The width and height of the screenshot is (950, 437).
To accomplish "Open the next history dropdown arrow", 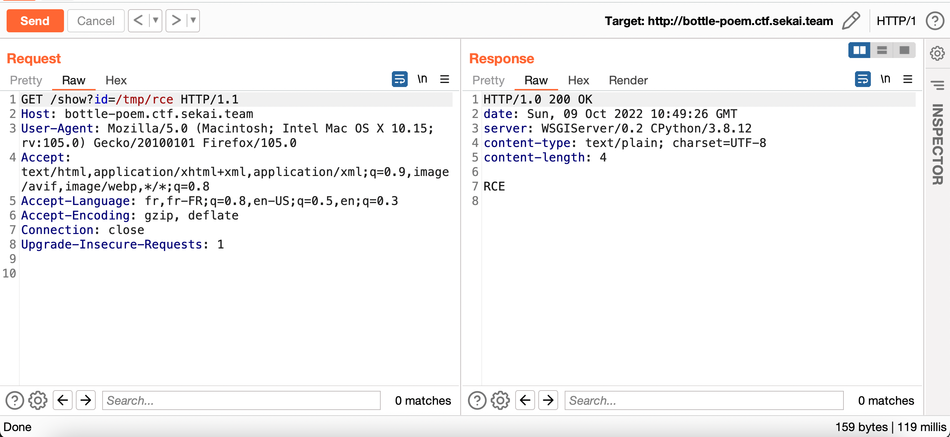I will point(193,21).
